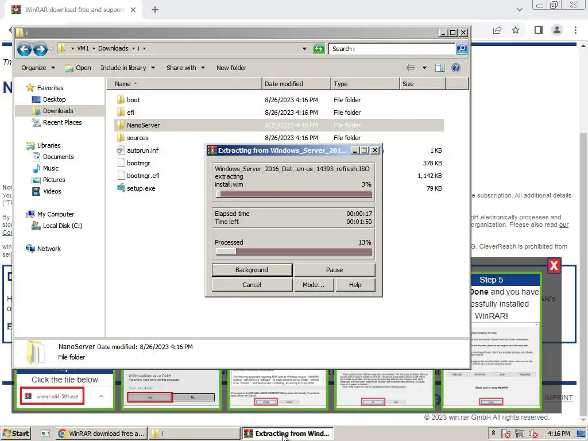Select the bootmgr file icon

[x=121, y=163]
